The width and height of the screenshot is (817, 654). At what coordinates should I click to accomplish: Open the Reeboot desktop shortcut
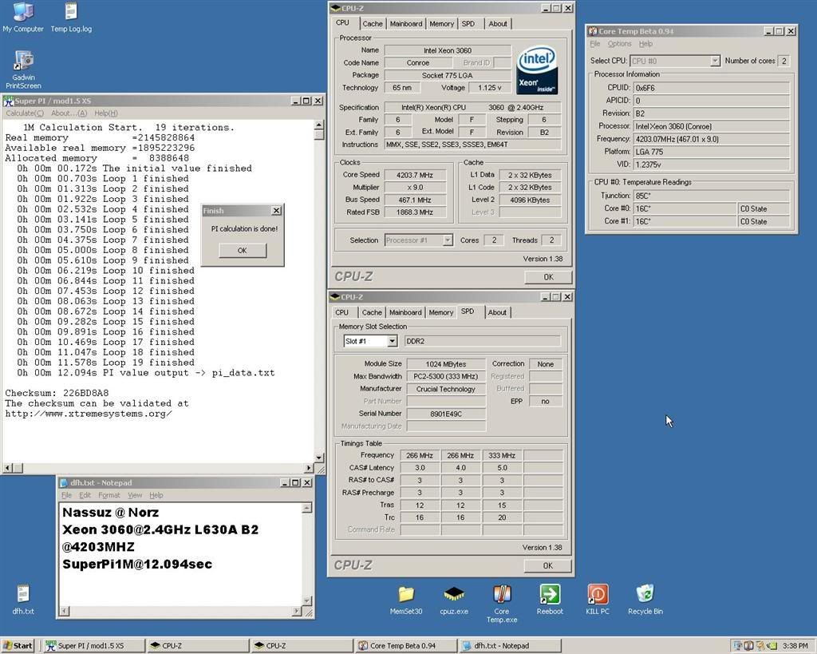[550, 595]
